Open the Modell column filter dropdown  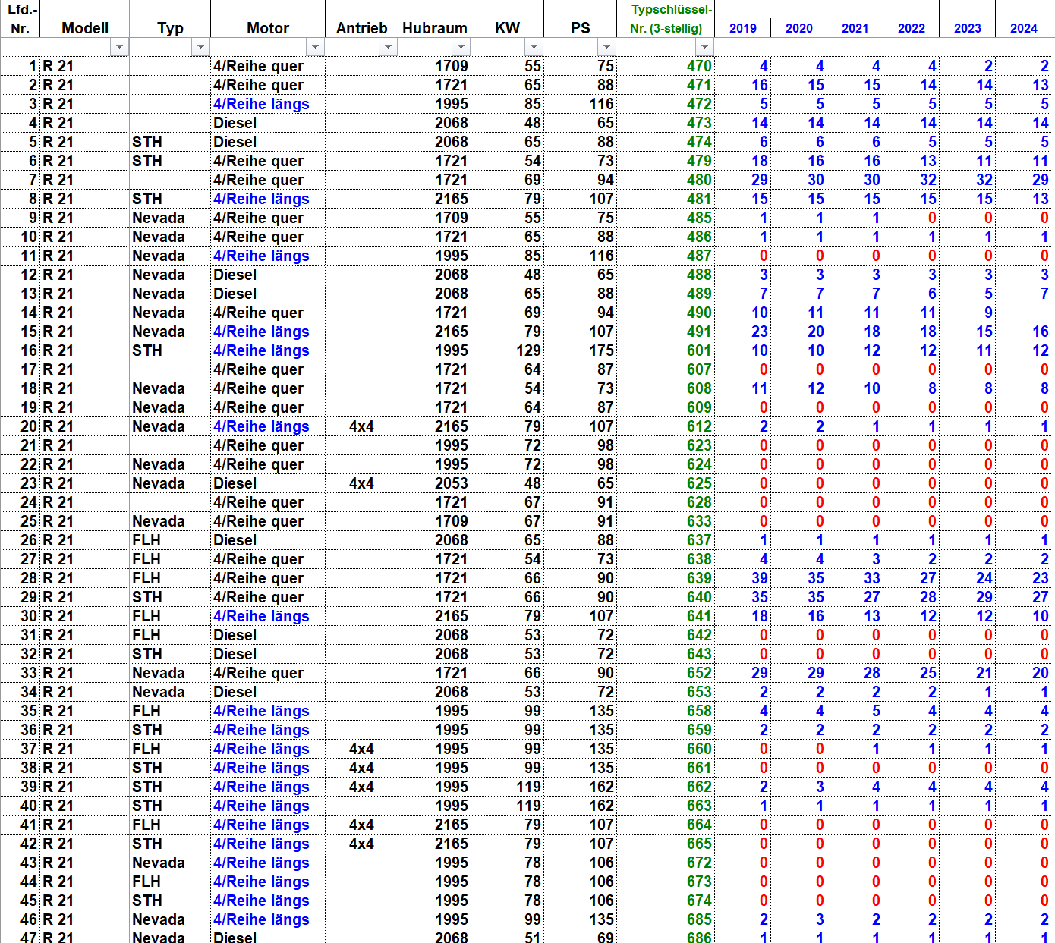click(x=119, y=47)
